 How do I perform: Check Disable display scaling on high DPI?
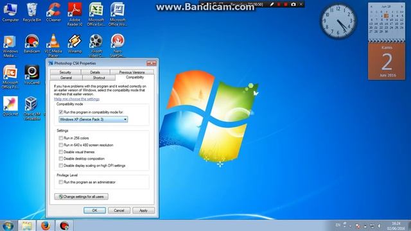61,166
